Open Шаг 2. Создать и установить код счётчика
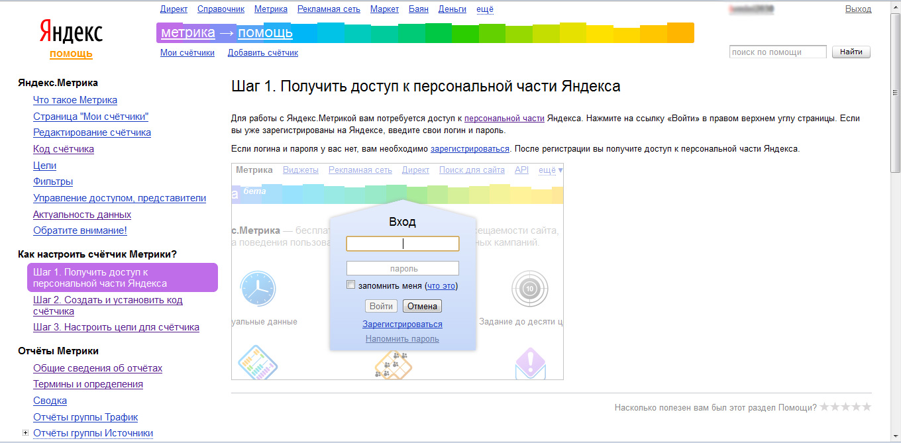The height and width of the screenshot is (443, 901). click(108, 305)
